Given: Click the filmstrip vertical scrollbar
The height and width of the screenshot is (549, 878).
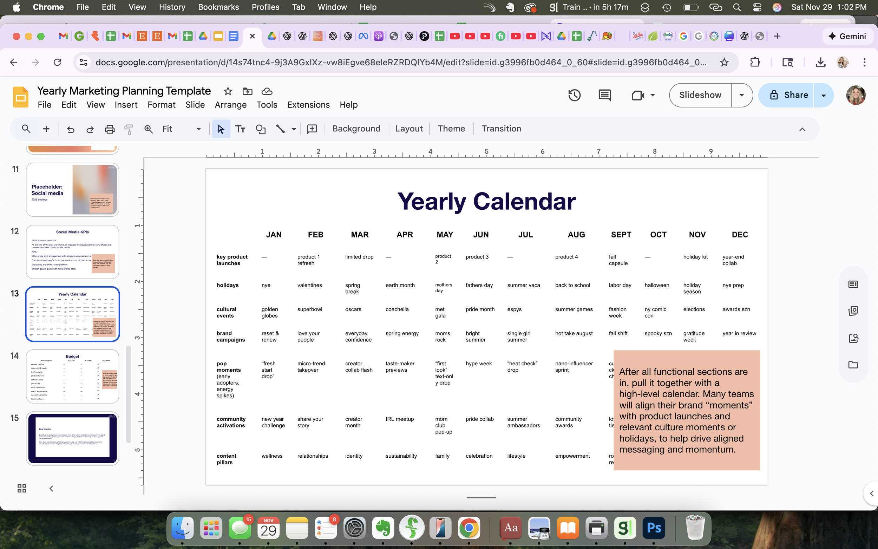Looking at the screenshot, I should point(129,394).
